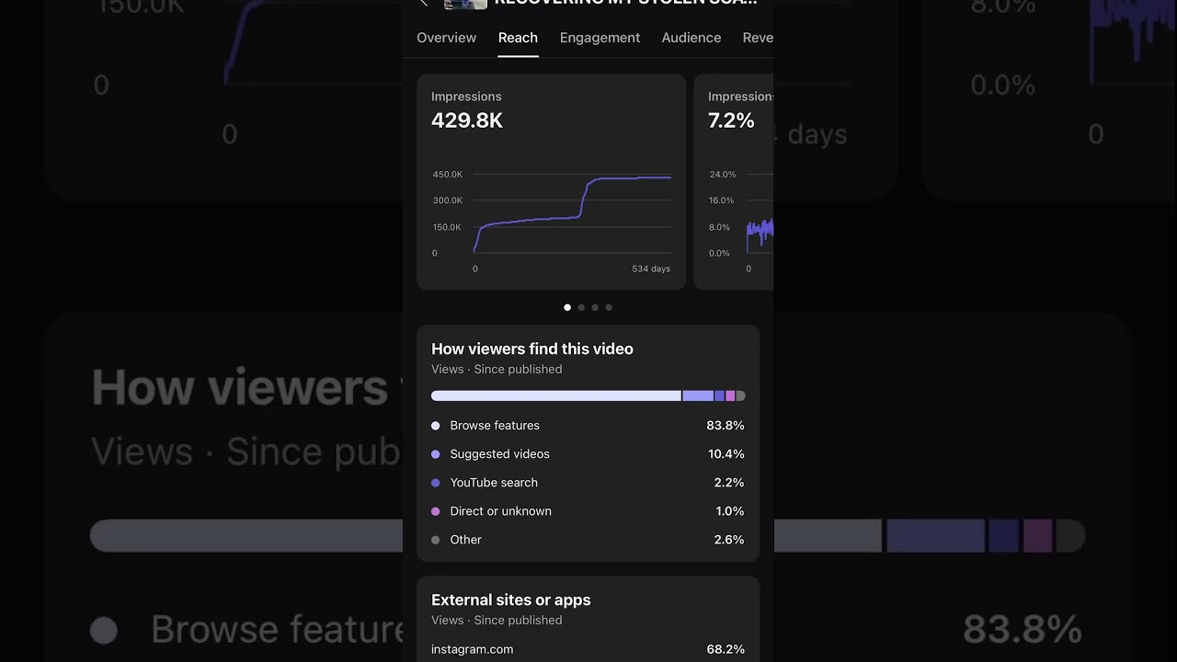Select the Reach tab
The height and width of the screenshot is (662, 1177).
click(518, 38)
